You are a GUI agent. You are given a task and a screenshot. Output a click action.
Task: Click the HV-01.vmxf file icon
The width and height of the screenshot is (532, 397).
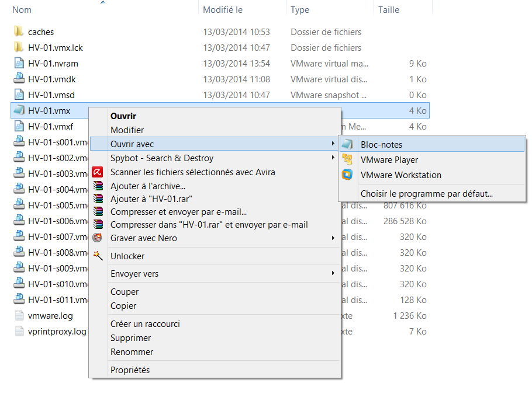(19, 126)
